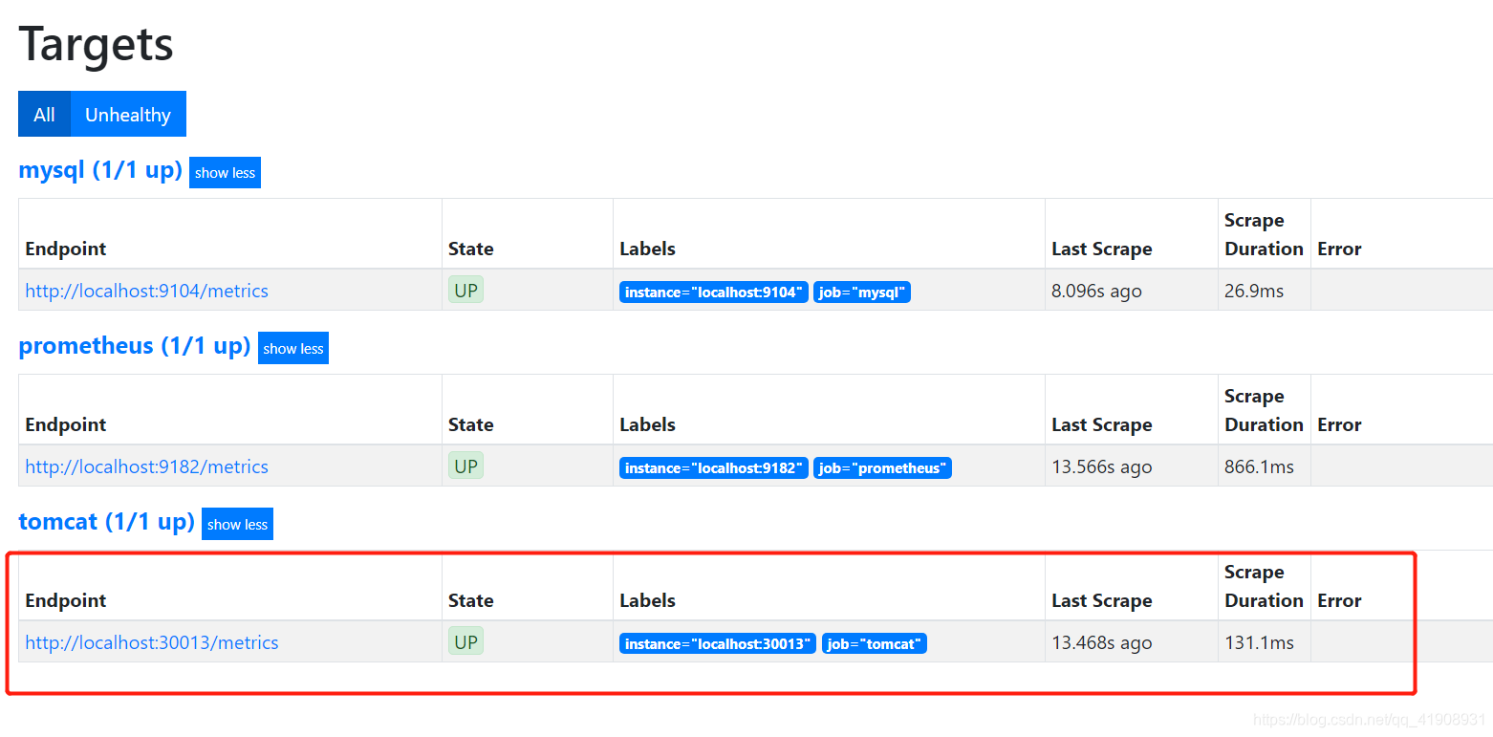Screen dimensions: 1493x737
Task: Collapse tomcat group with show less
Action: pyautogui.click(x=237, y=525)
